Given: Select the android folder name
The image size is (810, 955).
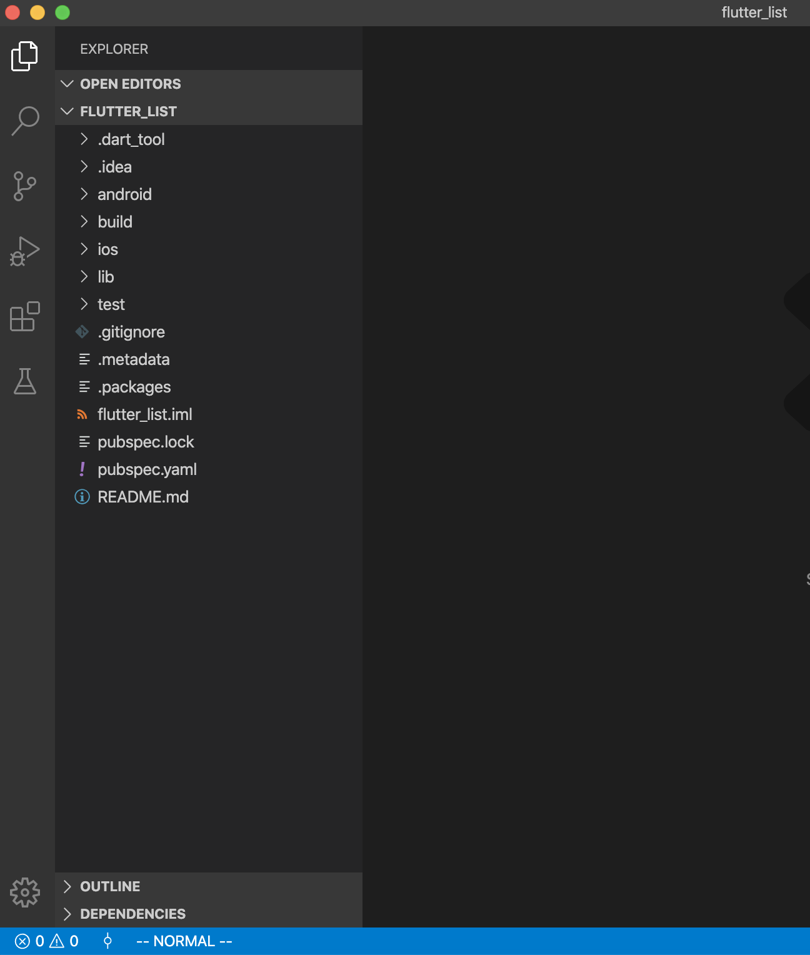Looking at the screenshot, I should pos(124,194).
